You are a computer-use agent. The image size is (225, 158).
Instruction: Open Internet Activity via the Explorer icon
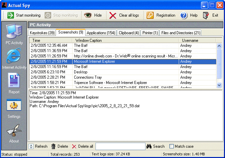[x=14, y=56]
